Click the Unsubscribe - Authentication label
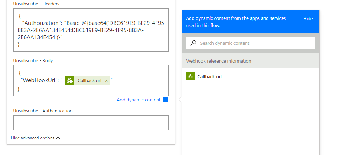This screenshot has height=160, width=357. click(43, 111)
